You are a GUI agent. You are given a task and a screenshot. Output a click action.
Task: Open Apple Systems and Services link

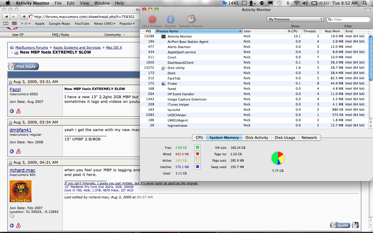tap(77, 47)
